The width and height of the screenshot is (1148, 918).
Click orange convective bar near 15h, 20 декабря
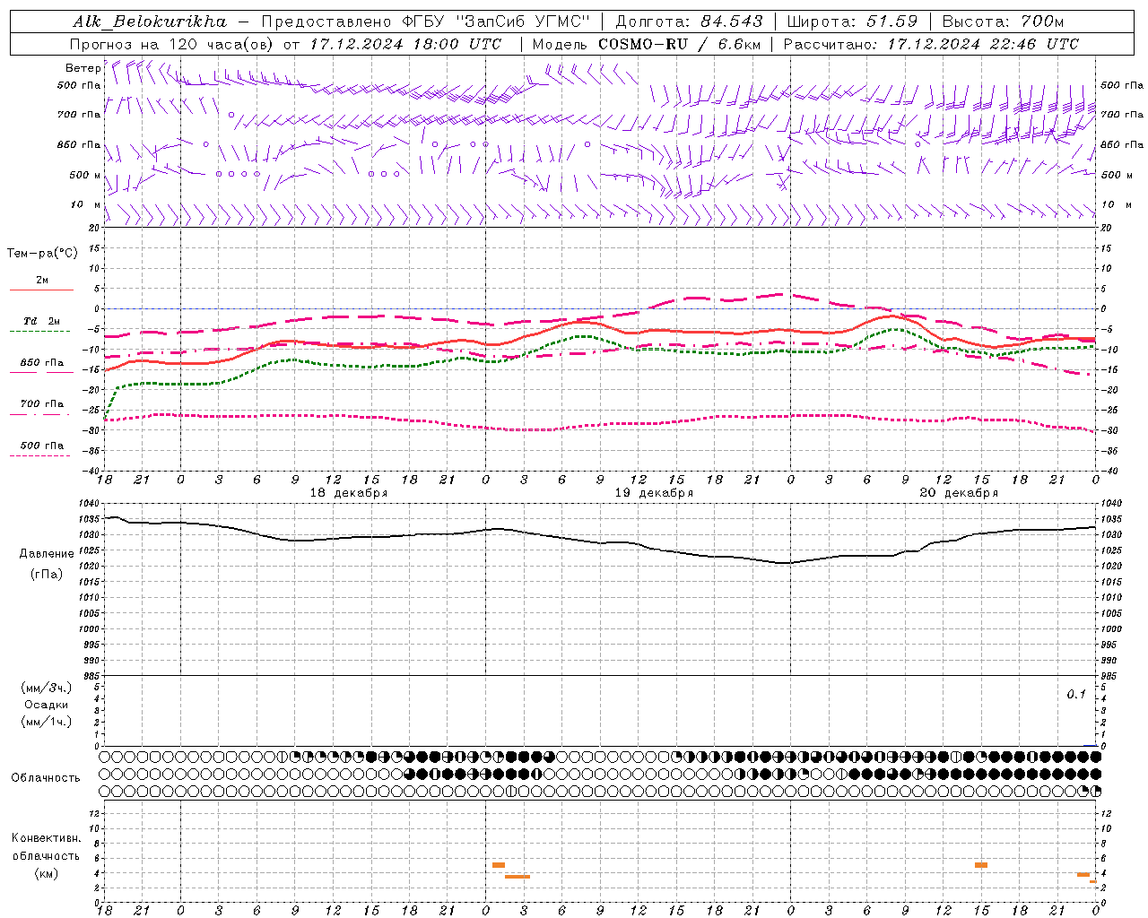(x=981, y=865)
